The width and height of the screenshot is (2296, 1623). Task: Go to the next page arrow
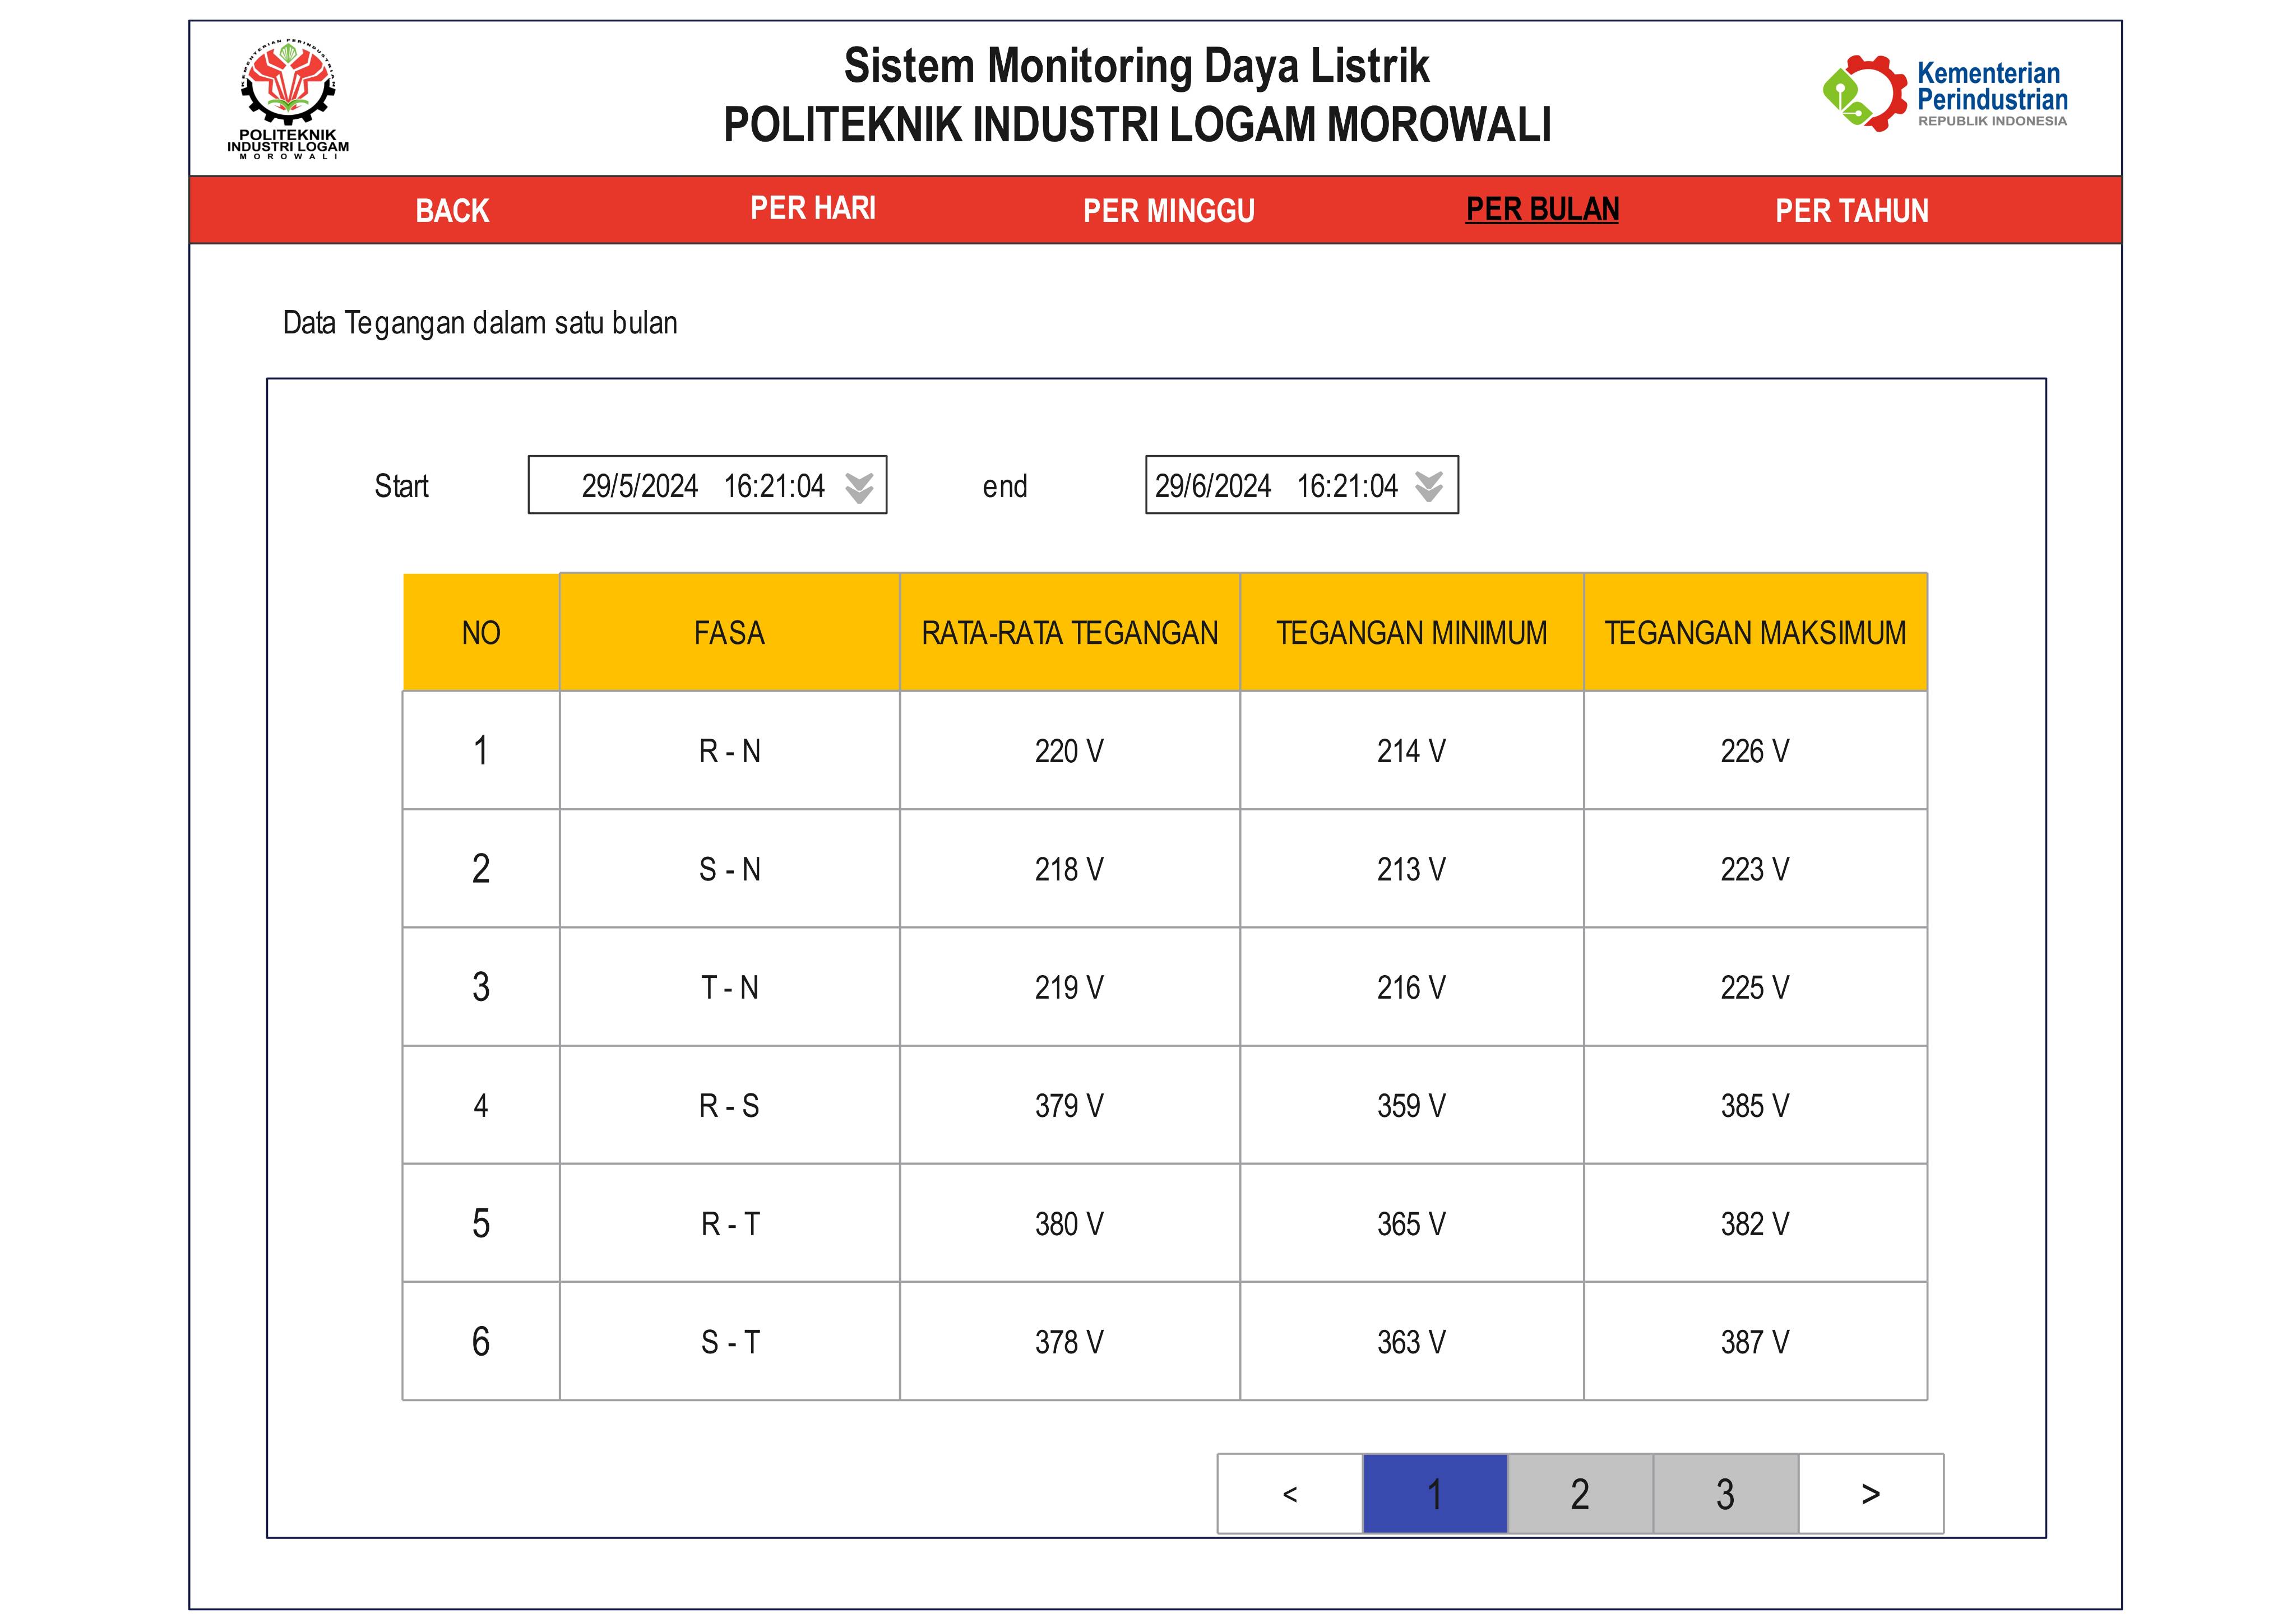(1870, 1494)
